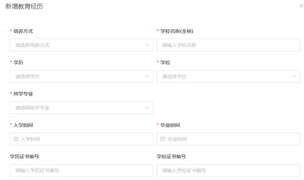Expand the 学位 dropdown chevron
The height and width of the screenshot is (180, 304).
294,77
